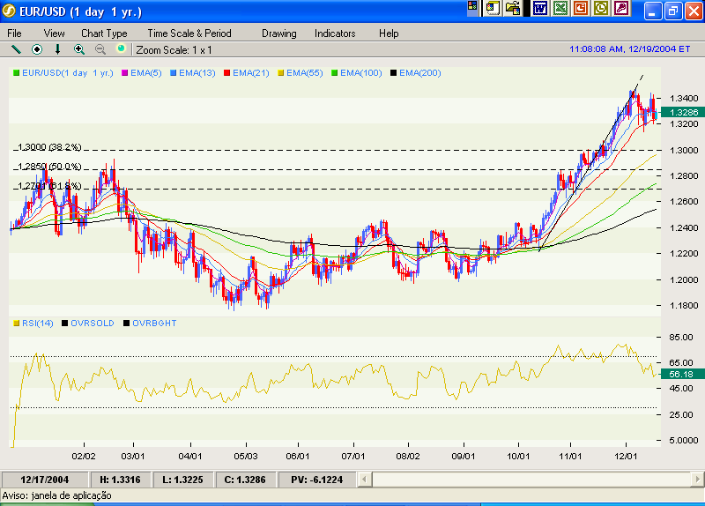Click the EMA(21) red legend swatch
This screenshot has height=506, width=705.
[x=227, y=73]
